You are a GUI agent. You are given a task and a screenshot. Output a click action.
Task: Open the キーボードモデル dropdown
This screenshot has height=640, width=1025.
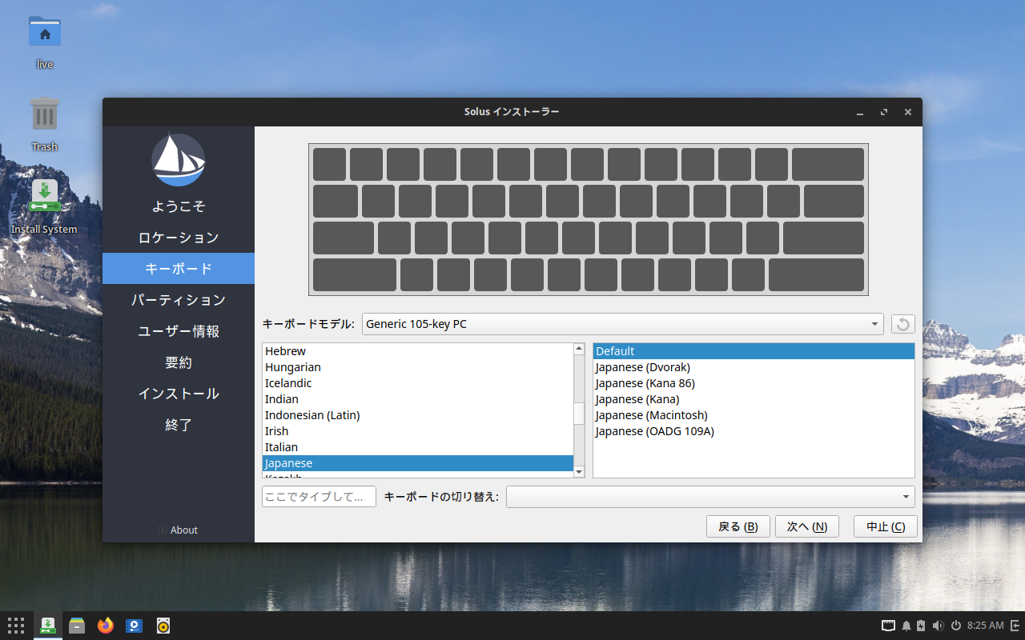(x=623, y=324)
